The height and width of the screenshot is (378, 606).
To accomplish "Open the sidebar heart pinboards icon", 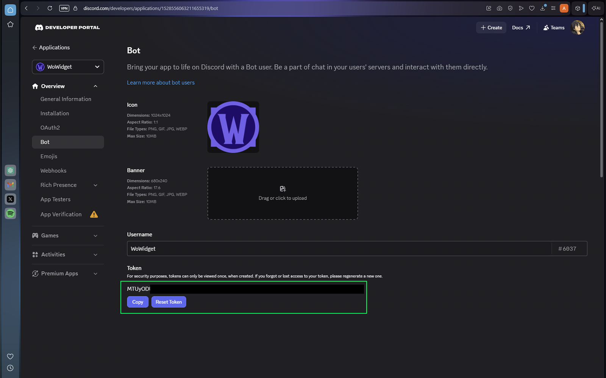I will click(10, 356).
